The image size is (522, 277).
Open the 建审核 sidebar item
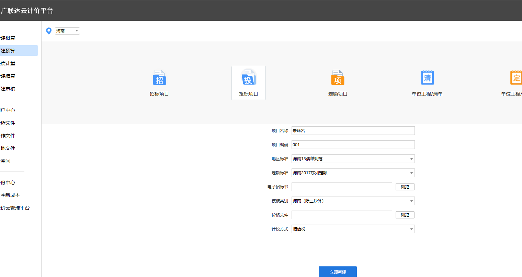(19, 89)
